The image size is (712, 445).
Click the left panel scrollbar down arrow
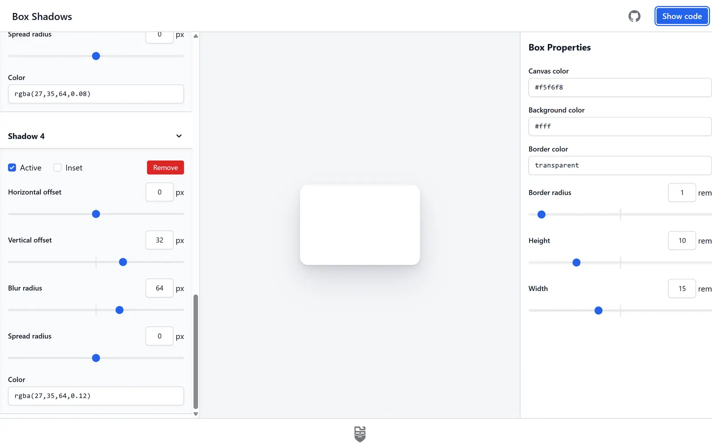[196, 414]
